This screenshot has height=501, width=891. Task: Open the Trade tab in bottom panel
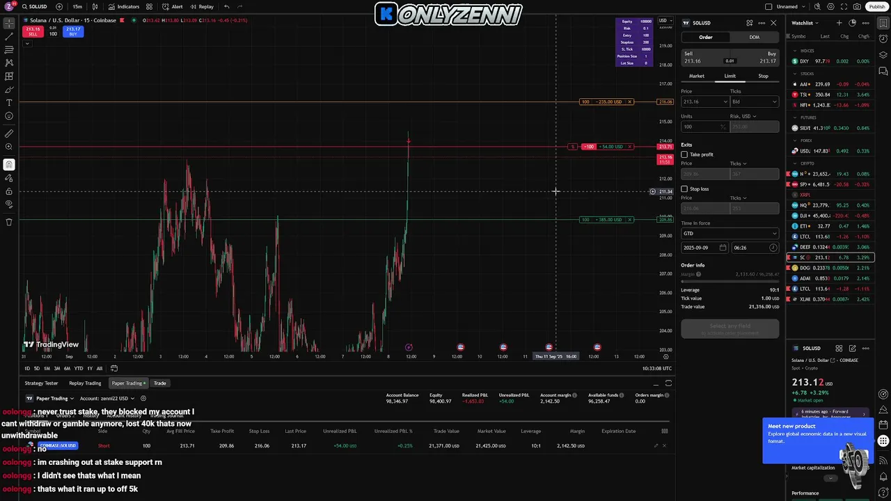160,383
